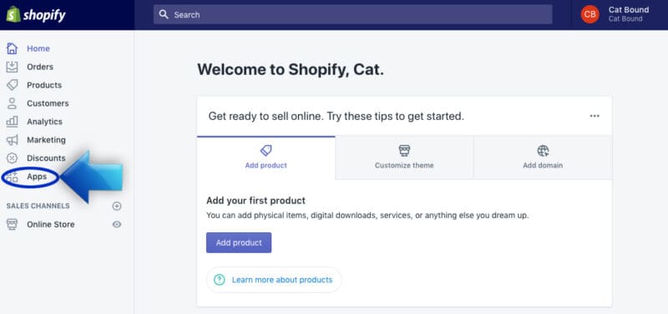Click the Shopify logo
The height and width of the screenshot is (314, 668).
coord(36,14)
